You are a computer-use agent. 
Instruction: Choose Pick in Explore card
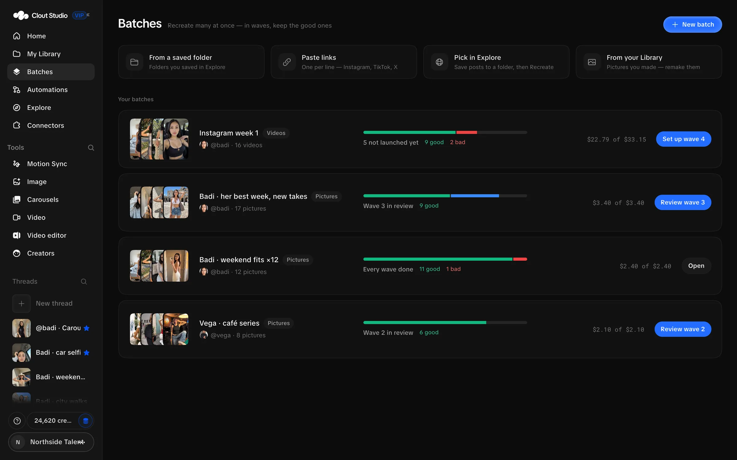(496, 62)
